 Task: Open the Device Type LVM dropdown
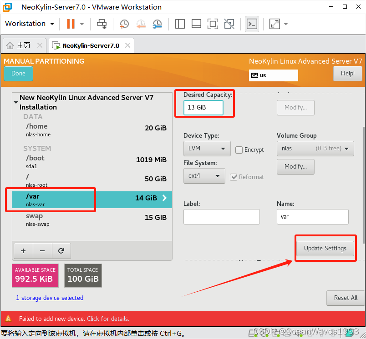coord(207,149)
